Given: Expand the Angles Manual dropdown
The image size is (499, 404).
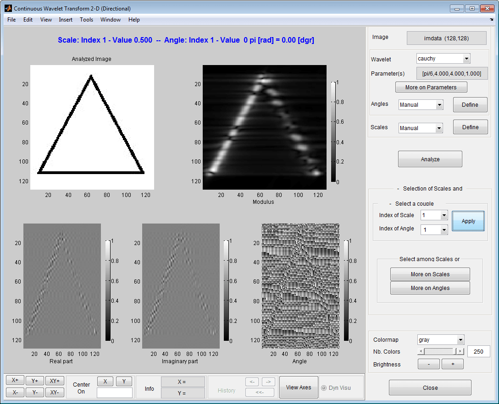Looking at the screenshot, I should pyautogui.click(x=421, y=105).
